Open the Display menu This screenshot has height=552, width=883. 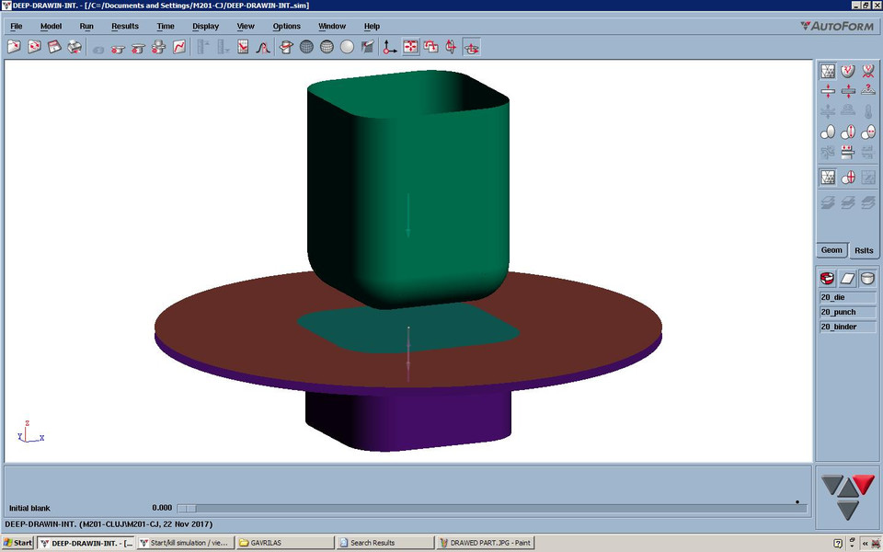click(205, 26)
